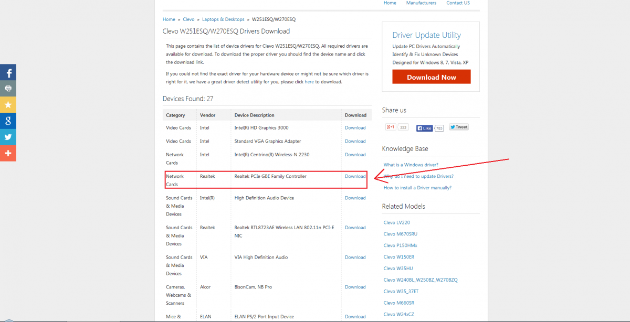Click the 'VIA High Definition Audio' cell
The image size is (630, 322).
261,257
